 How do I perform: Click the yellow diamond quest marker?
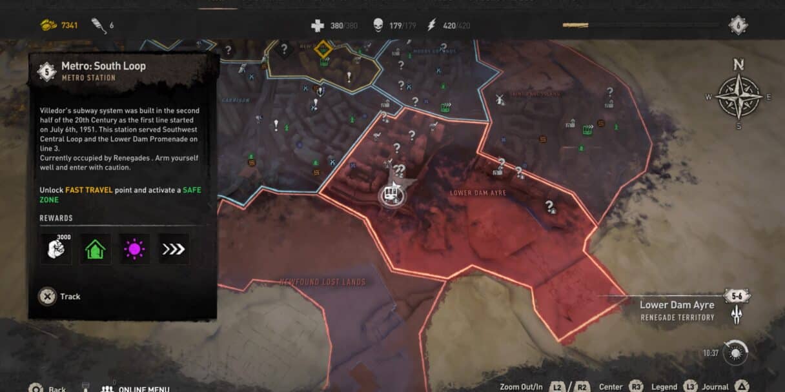coord(323,50)
